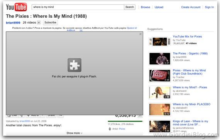
Task: Open the Browse menu link
Action: (146, 7)
